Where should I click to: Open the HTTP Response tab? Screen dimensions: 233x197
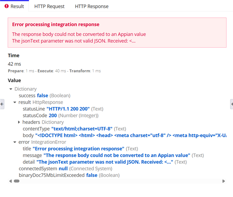point(92,7)
